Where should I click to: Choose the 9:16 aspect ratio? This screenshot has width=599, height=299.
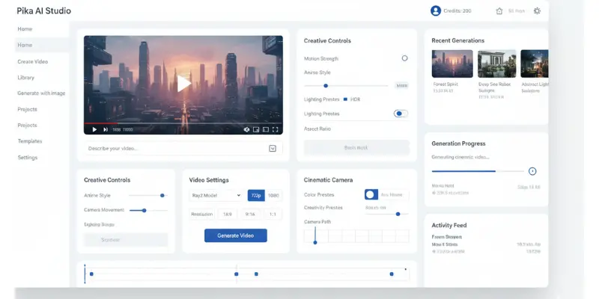(250, 215)
